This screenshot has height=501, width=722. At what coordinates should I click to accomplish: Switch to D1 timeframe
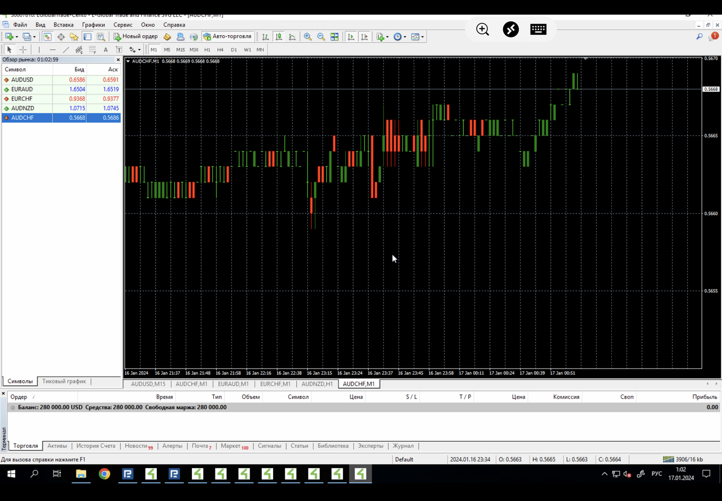234,50
